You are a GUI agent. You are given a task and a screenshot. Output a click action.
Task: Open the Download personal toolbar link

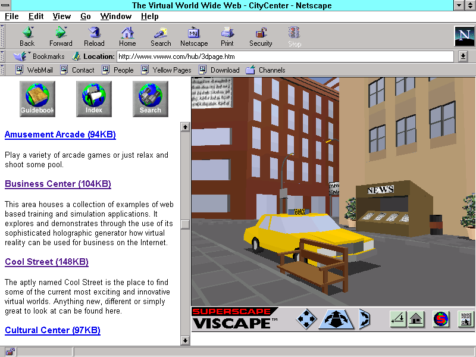[219, 70]
